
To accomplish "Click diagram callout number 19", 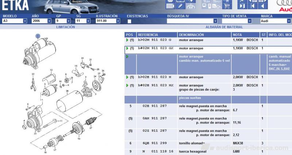I will click(82, 58).
